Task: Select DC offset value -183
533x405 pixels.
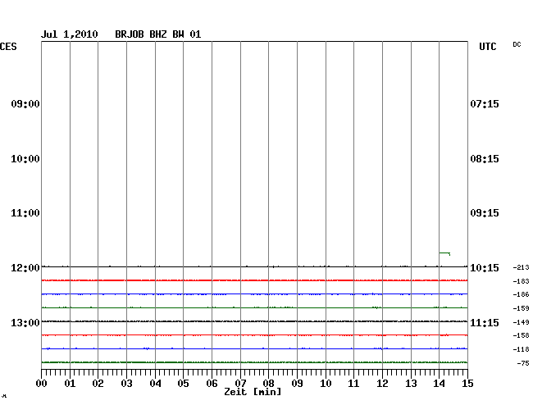Action: (521, 281)
